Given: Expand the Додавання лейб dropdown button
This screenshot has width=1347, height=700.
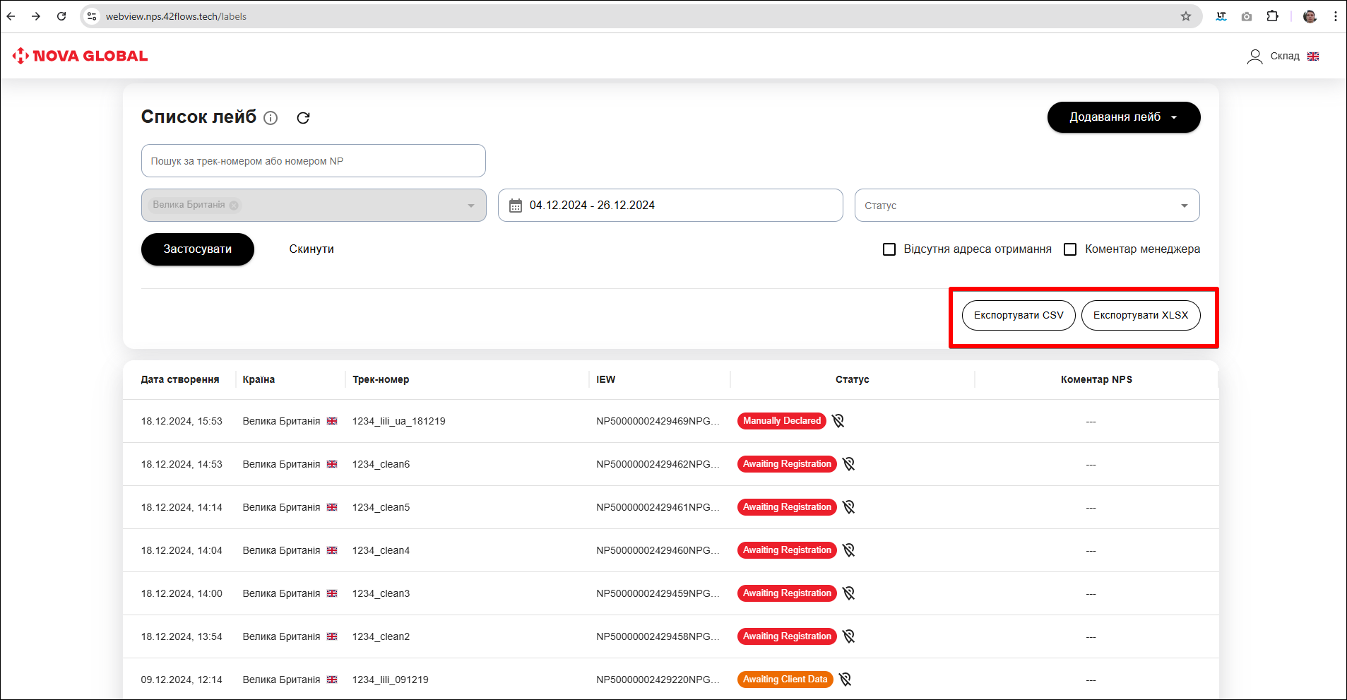Looking at the screenshot, I should [x=1124, y=117].
